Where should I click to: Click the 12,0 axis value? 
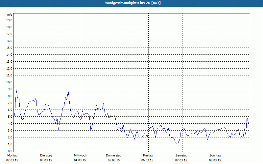point(9,68)
